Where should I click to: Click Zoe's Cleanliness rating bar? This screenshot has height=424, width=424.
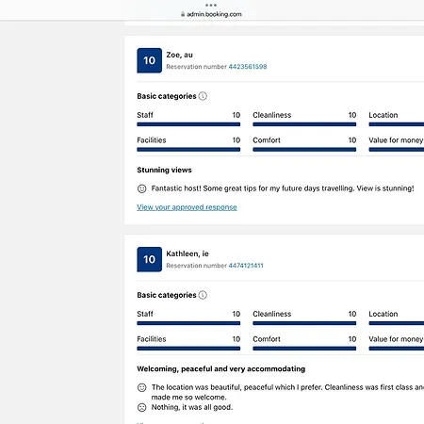coord(304,124)
